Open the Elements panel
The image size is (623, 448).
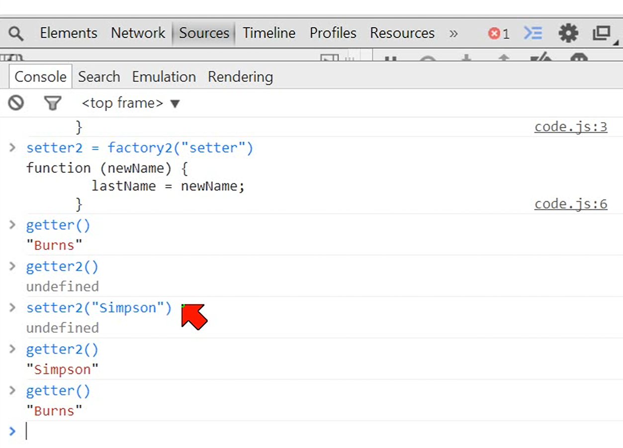coord(69,33)
